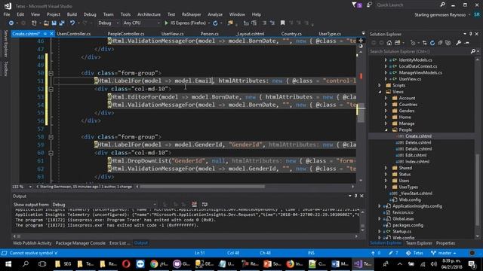This screenshot has width=483, height=271.
Task: Click the editor horizontal scrollbar thumb
Action: pyautogui.click(x=202, y=187)
